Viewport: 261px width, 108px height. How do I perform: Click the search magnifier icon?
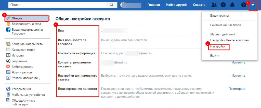click(111, 5)
